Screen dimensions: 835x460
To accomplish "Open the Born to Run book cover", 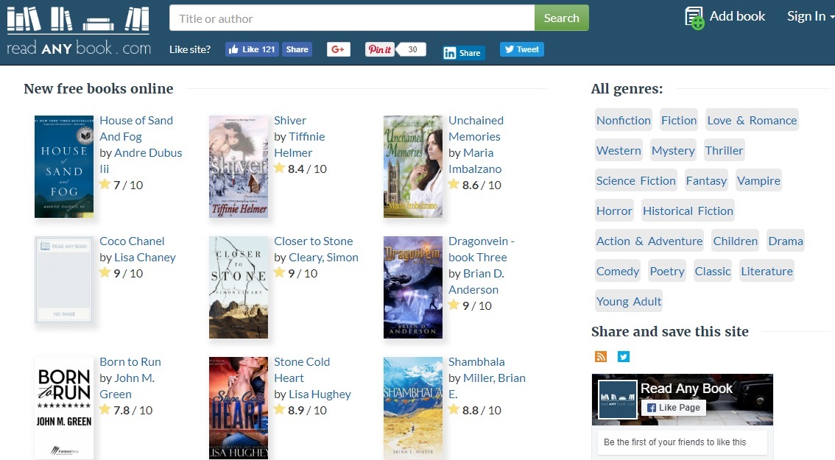I will (x=64, y=408).
